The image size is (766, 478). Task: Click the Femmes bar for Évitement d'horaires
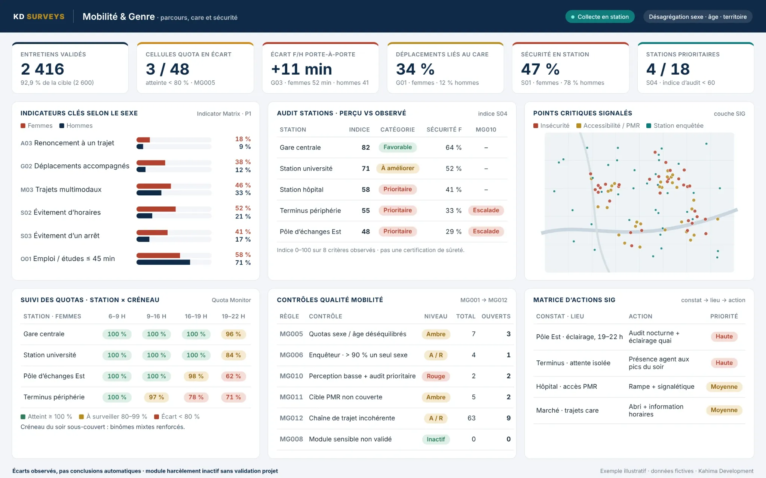pos(156,209)
